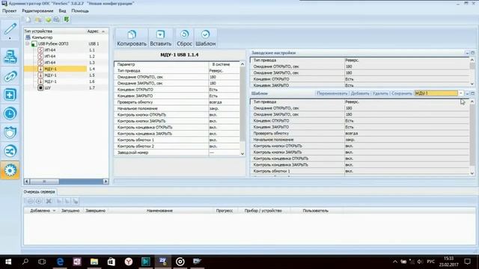Screen dimensions: 479x269
Task: Click 'всегда' value in МДУ-1 USB 1.1.4 table
Action: coord(216,102)
